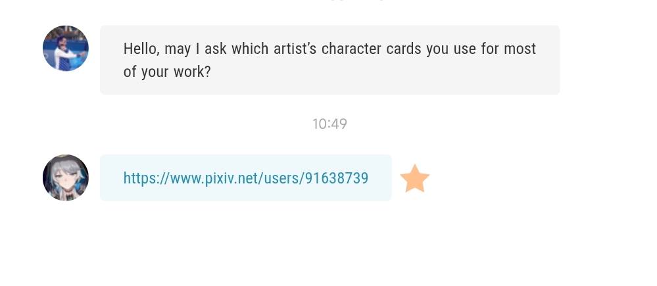Click the user ID 91638739 in the link
Image resolution: width=657 pixels, height=286 pixels.
[x=337, y=178]
